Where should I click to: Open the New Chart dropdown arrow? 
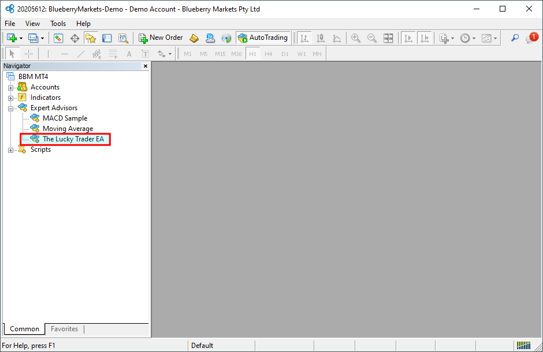[x=21, y=38]
